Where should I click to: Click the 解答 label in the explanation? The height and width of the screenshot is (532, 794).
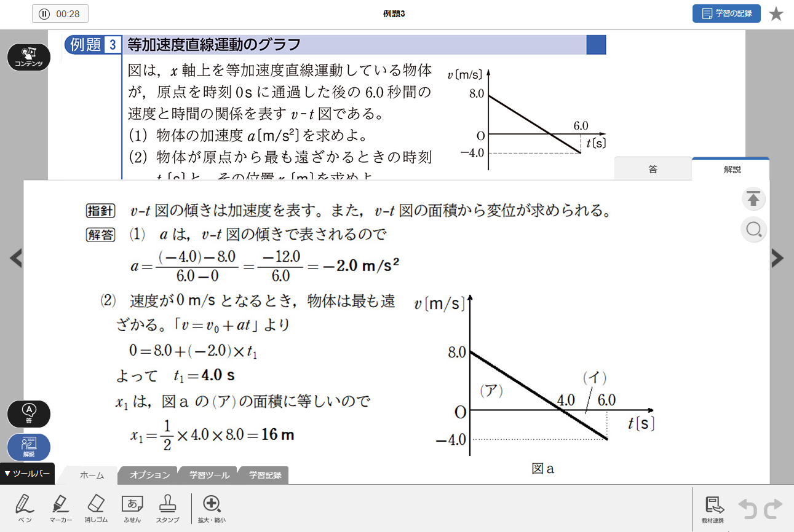tap(100, 235)
